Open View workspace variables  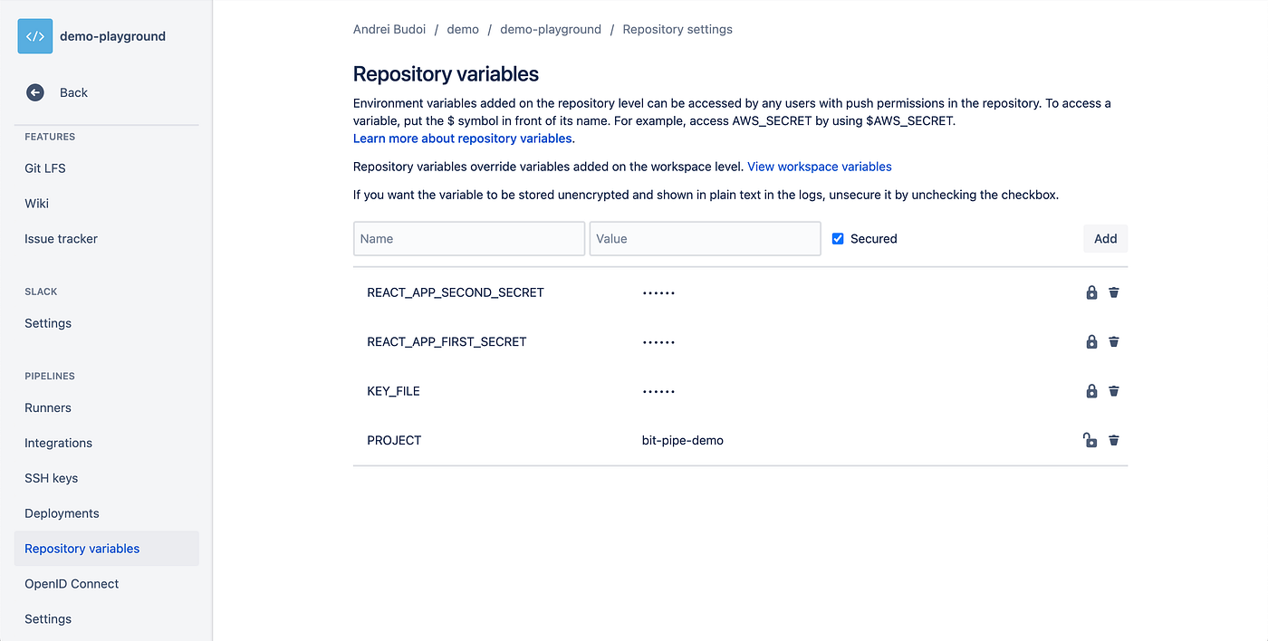(819, 167)
